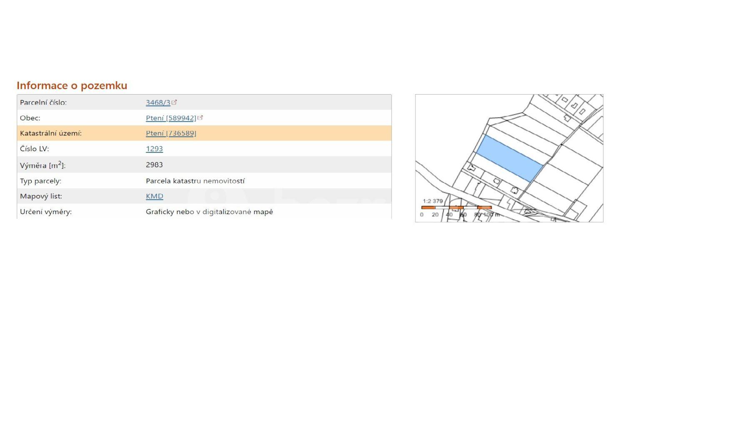Click the Číslo LV: label
750x422 pixels.
point(34,149)
